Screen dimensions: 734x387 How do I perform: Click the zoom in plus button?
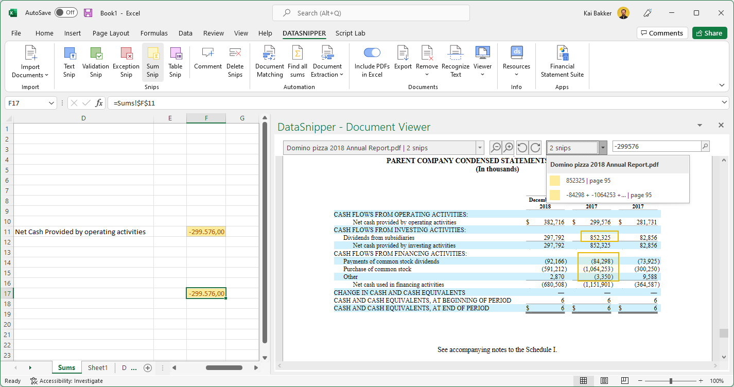(x=701, y=381)
